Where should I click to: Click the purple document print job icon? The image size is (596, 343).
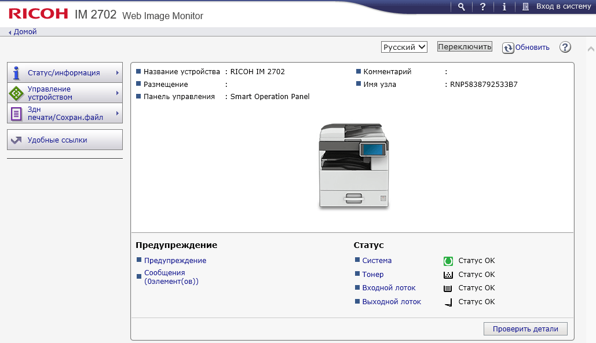16,114
